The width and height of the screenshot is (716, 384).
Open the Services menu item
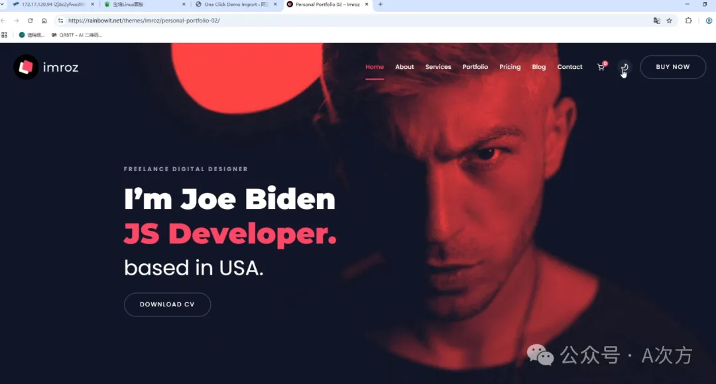pos(438,67)
